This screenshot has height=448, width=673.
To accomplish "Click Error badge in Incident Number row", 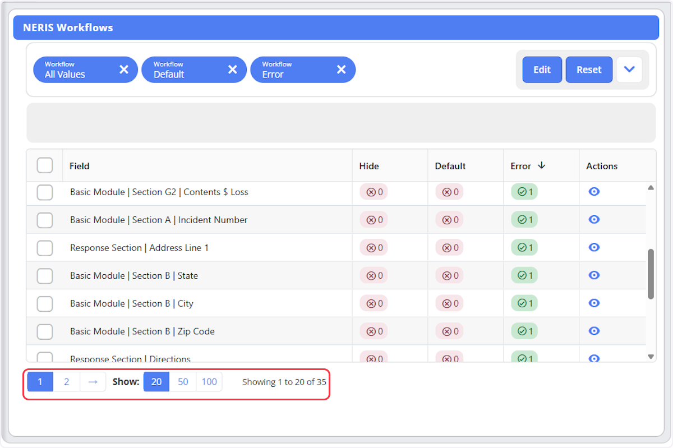I will [524, 220].
